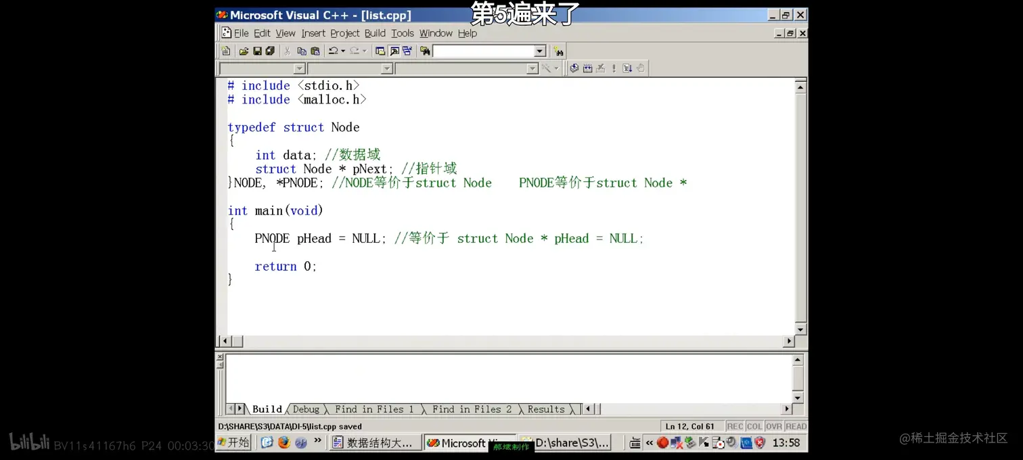Screen dimensions: 1023x460
Task: Click the Output pane scrollbar down arrow
Action: [798, 397]
